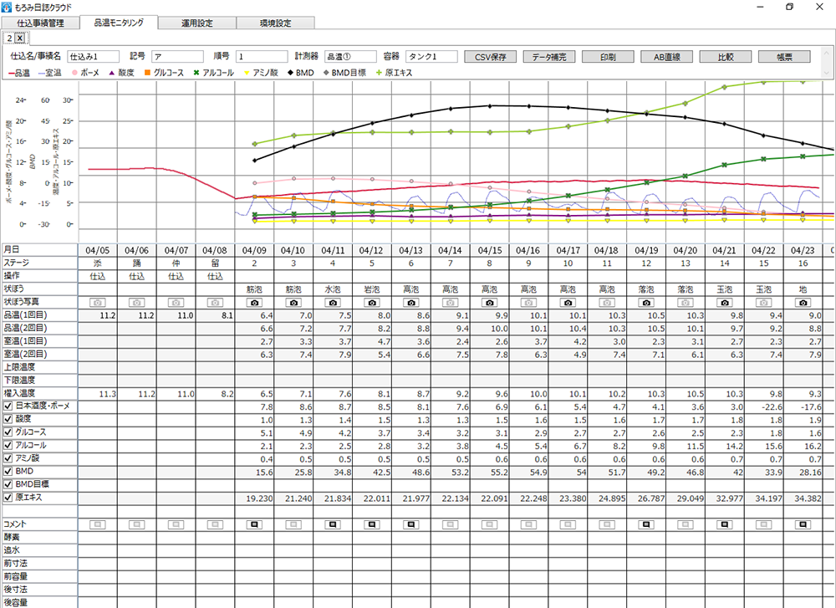Viewport: 836px width, 608px height.
Task: Click the greyed camera icon for 04/16
Action: pos(529,303)
